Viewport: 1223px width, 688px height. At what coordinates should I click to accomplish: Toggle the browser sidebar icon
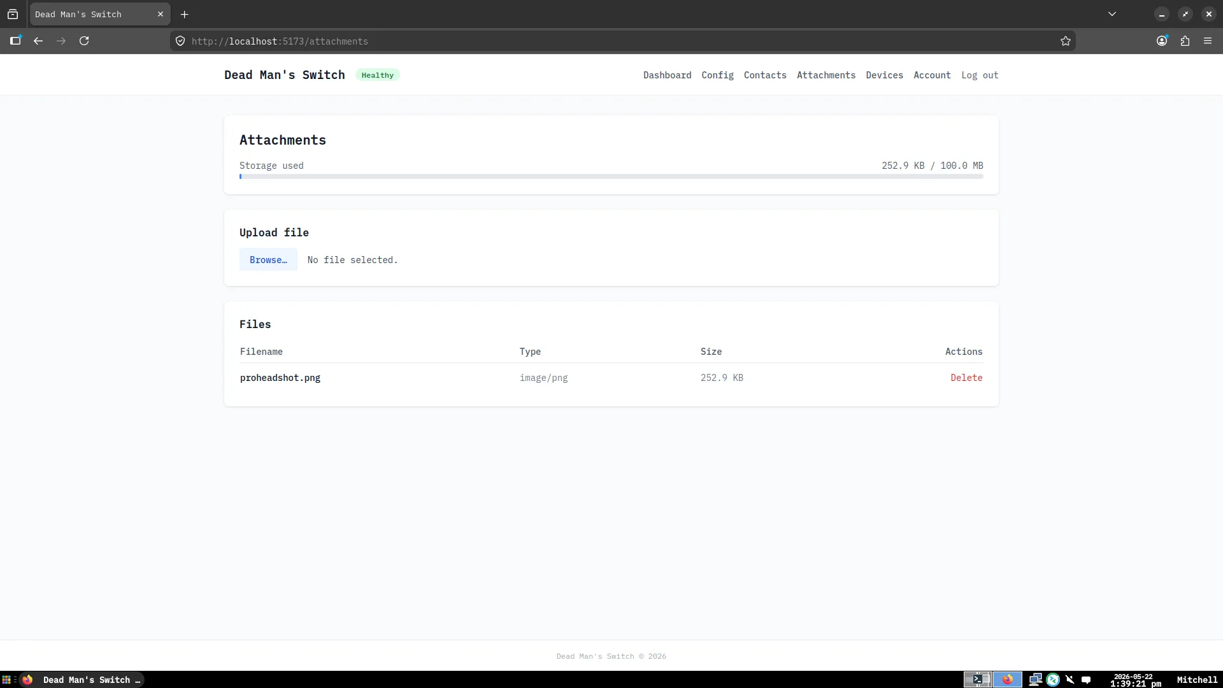click(15, 41)
